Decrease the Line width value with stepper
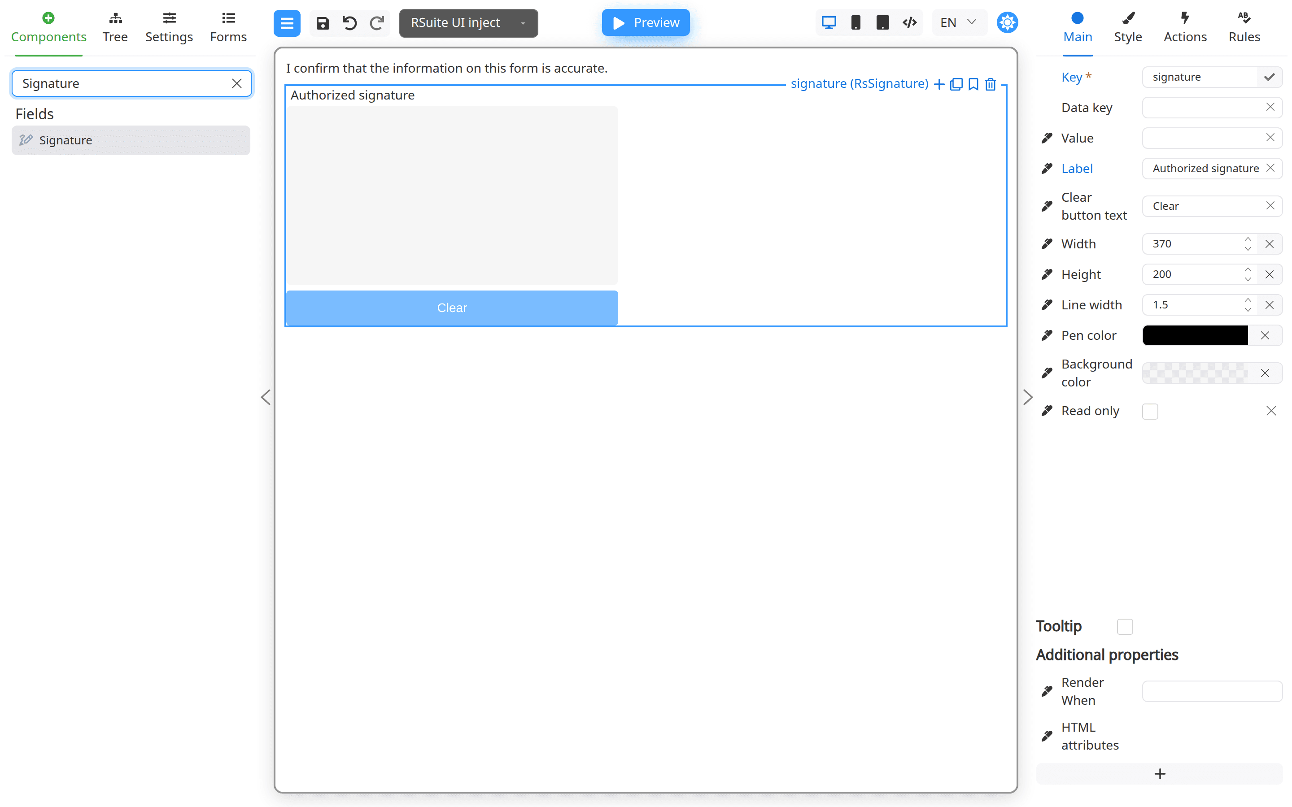 pyautogui.click(x=1248, y=309)
